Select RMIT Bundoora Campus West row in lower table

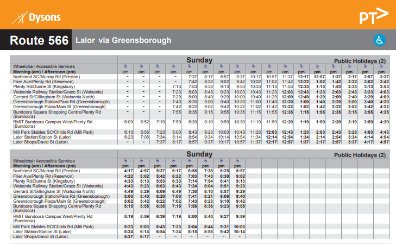click(x=199, y=219)
